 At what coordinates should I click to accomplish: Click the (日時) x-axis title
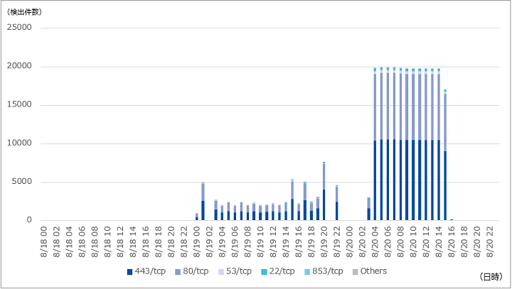click(491, 277)
